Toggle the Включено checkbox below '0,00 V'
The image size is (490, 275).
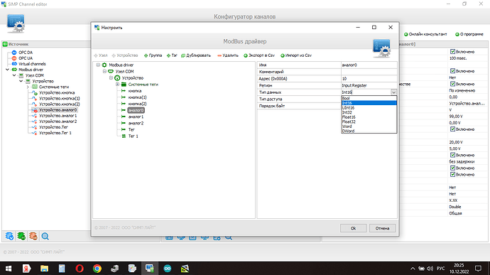pyautogui.click(x=452, y=129)
